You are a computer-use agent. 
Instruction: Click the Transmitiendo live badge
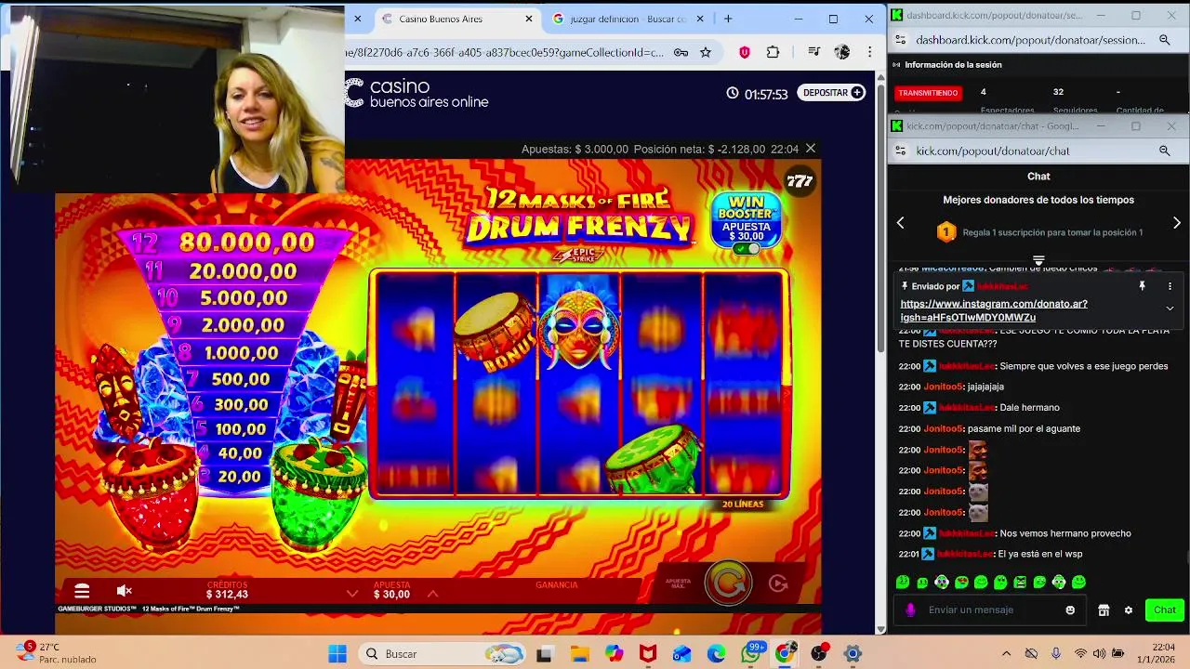pos(928,93)
